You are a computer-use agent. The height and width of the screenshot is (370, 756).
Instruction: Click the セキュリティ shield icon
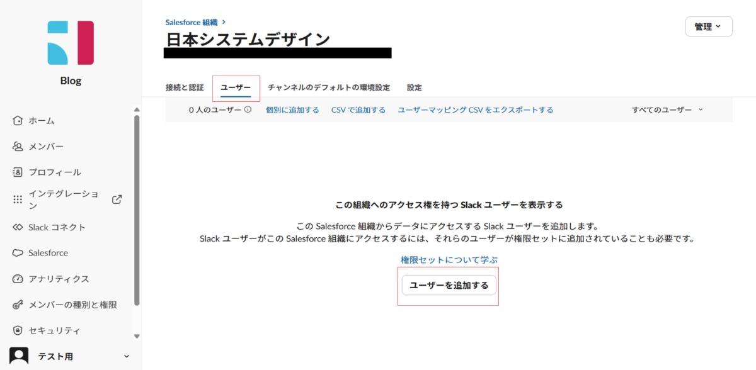(x=18, y=330)
